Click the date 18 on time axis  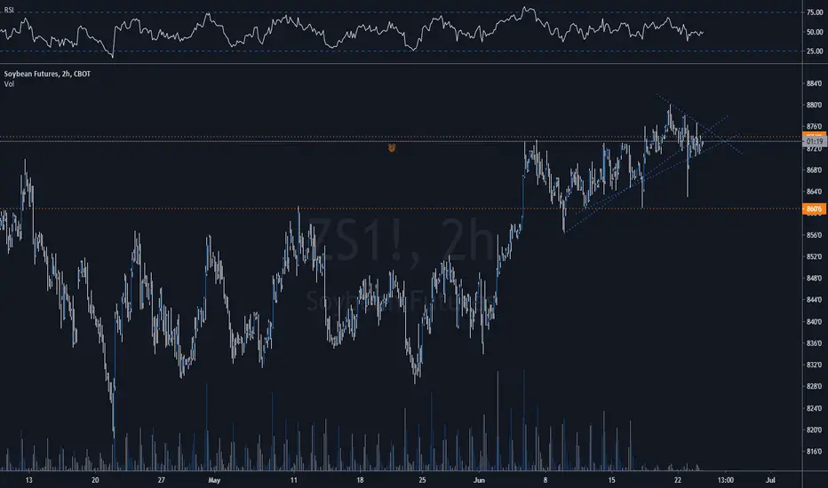coord(360,480)
